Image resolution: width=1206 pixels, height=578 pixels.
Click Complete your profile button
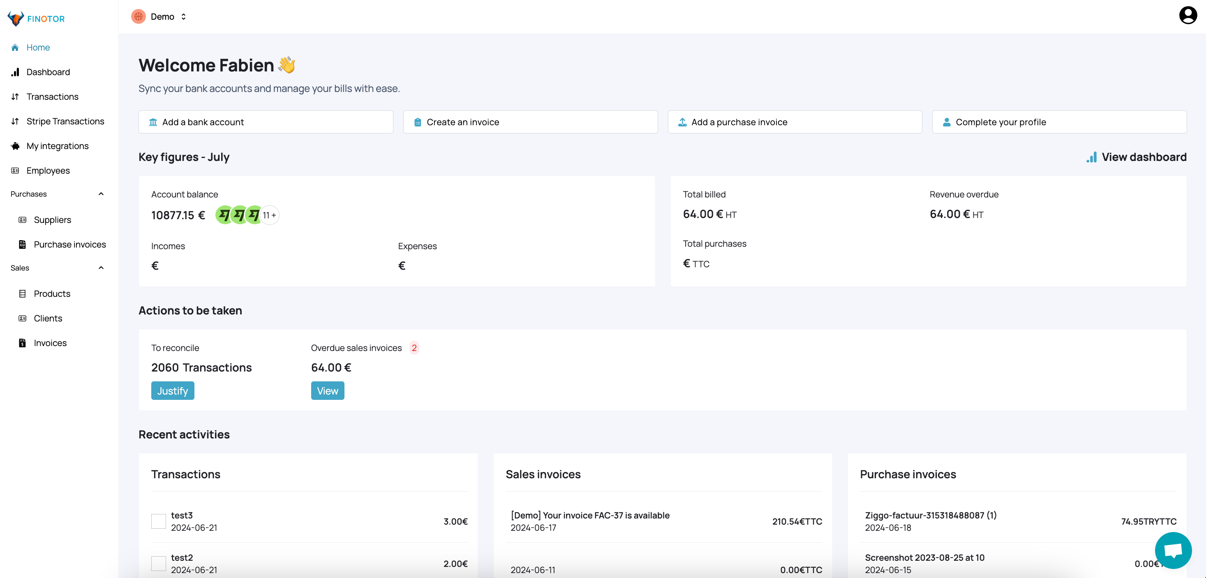click(1060, 122)
